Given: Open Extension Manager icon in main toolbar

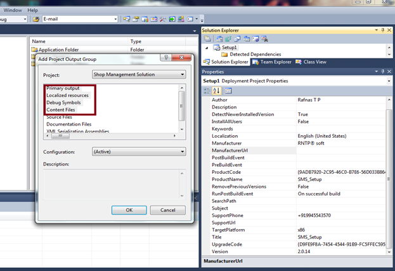Looking at the screenshot, I should click(x=181, y=19).
